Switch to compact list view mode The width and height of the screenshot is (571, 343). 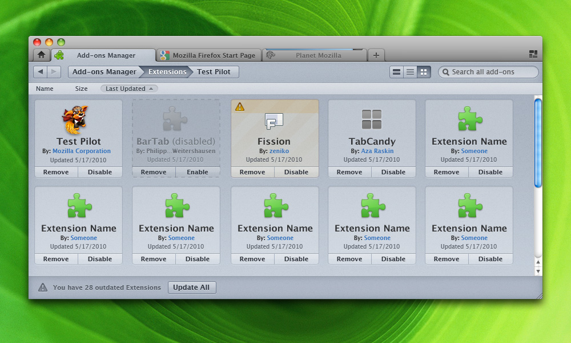(410, 72)
